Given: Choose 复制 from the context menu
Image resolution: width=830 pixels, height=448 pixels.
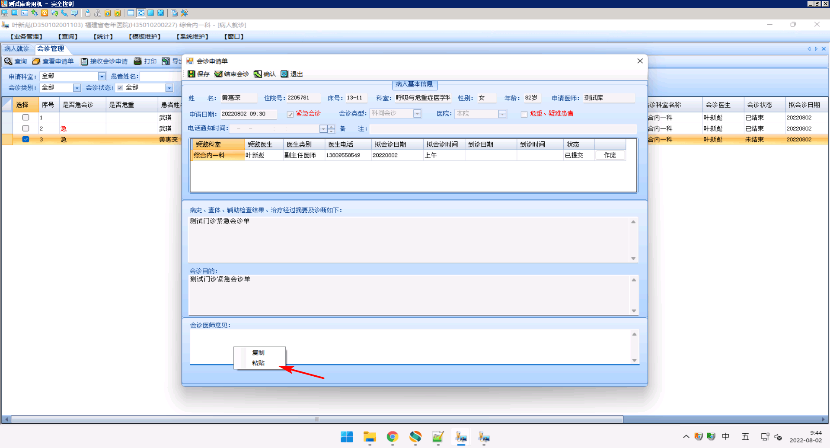Looking at the screenshot, I should point(259,353).
